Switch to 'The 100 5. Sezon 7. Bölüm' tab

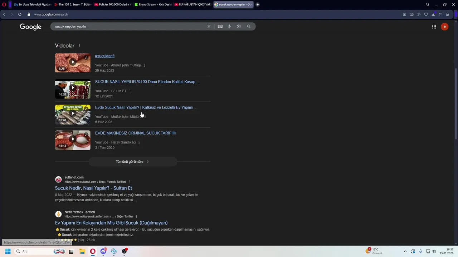pos(73,5)
